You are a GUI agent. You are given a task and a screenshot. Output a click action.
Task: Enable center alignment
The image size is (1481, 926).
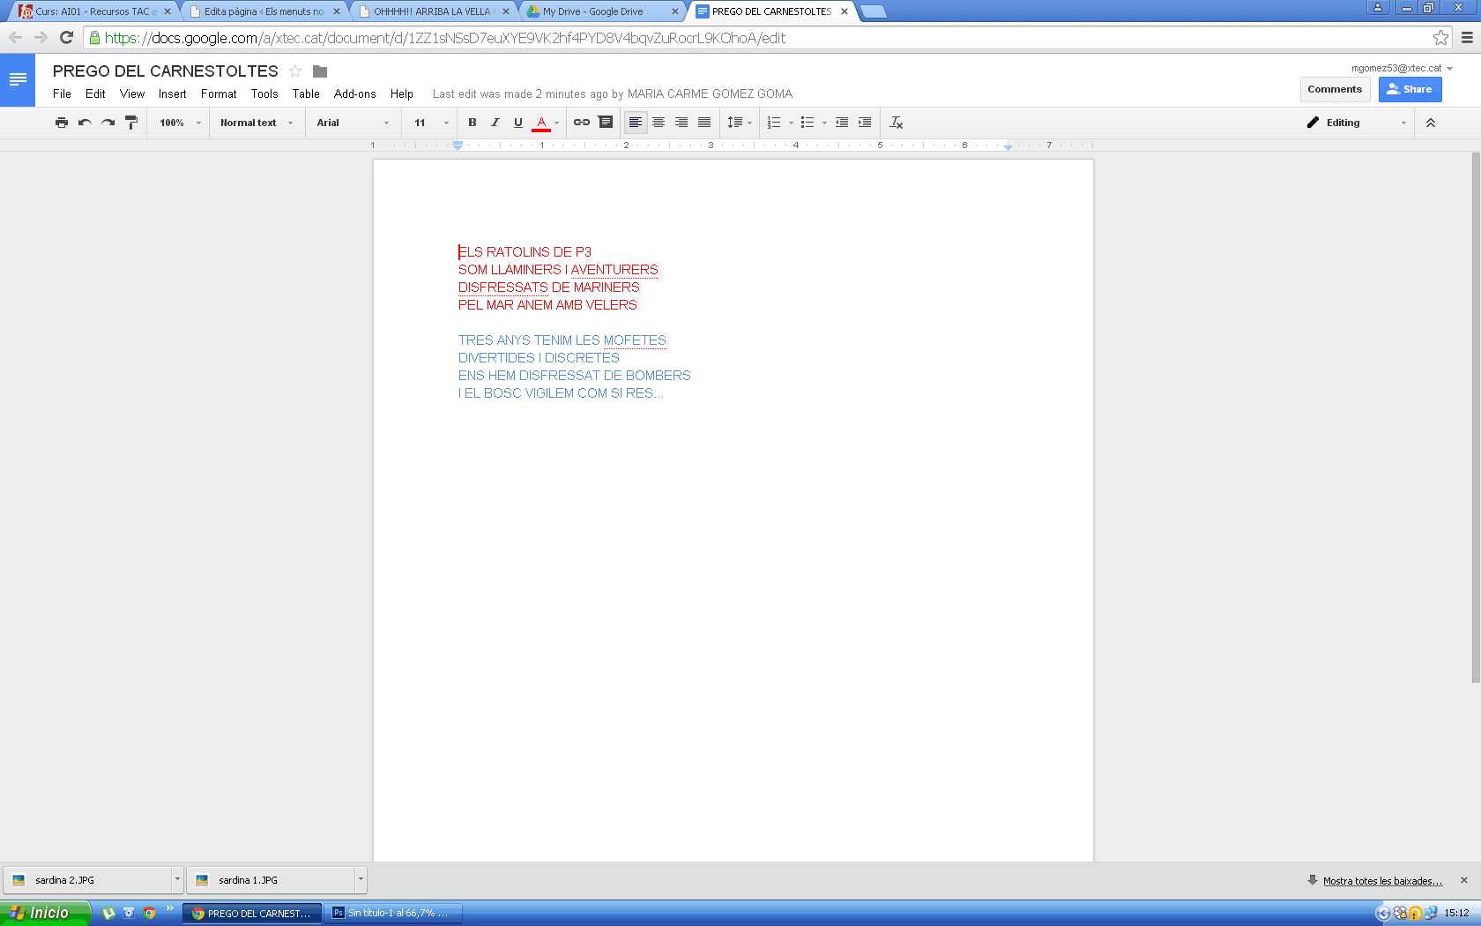point(659,123)
